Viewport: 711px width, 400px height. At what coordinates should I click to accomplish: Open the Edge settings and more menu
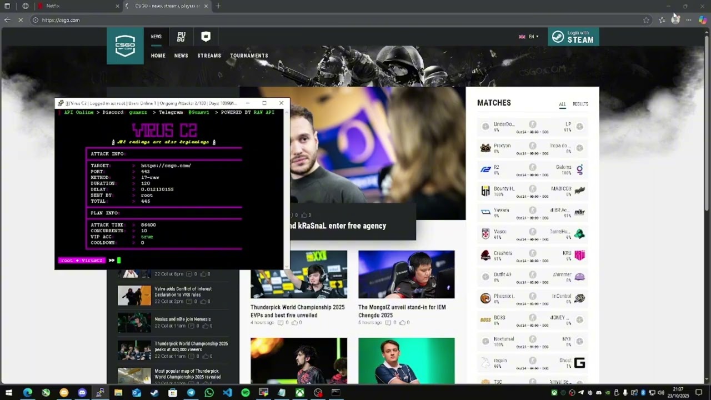[x=689, y=20]
